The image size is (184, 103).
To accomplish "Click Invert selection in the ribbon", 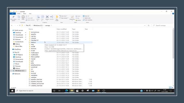I will tap(87, 20).
